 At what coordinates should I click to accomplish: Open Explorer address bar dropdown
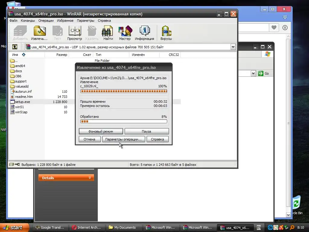253,73
